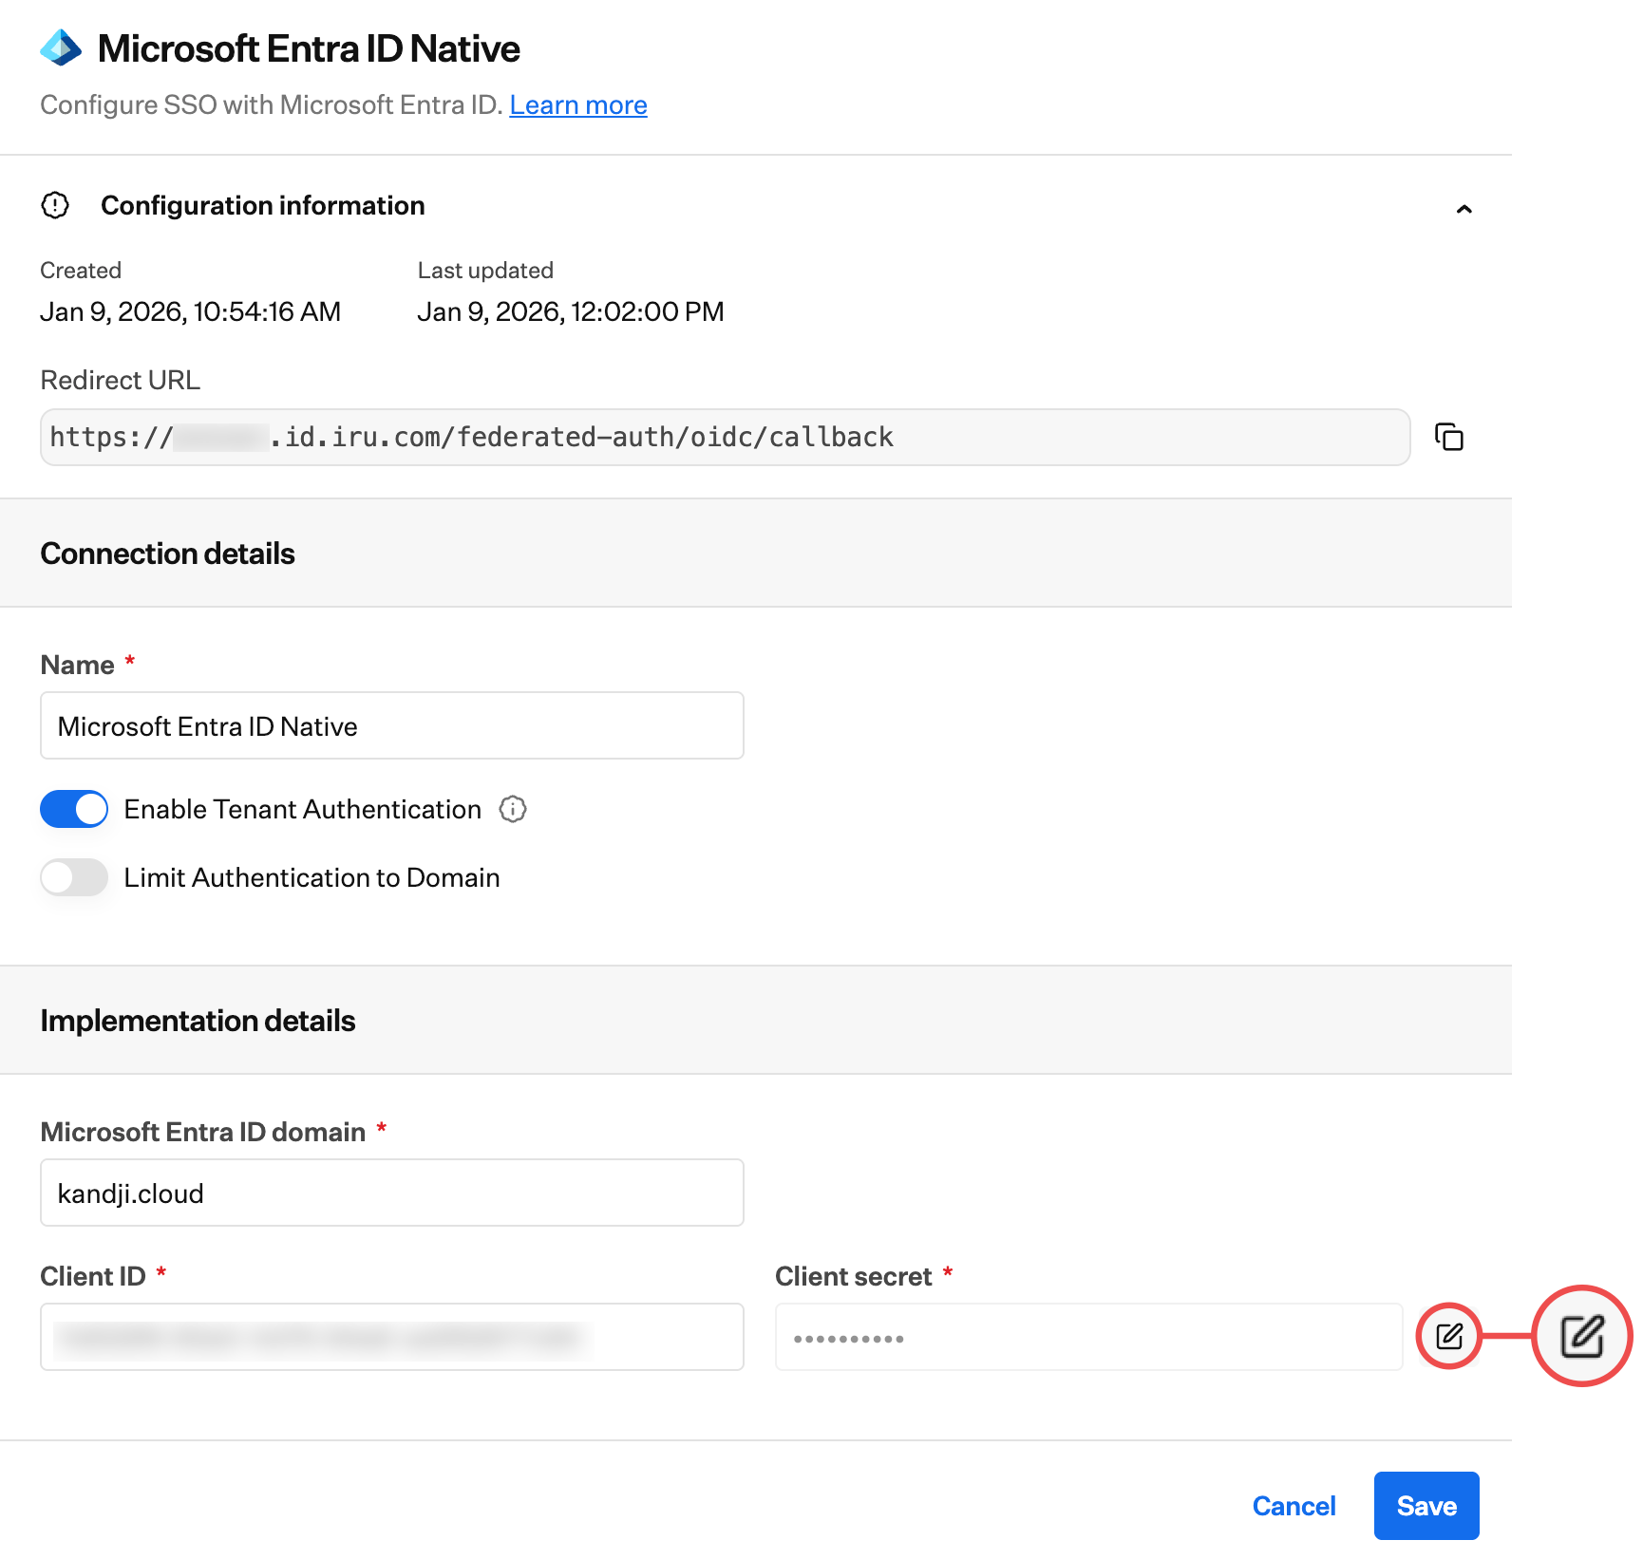Click the Microsoft Entra ID logo icon
The image size is (1643, 1559).
(x=62, y=48)
